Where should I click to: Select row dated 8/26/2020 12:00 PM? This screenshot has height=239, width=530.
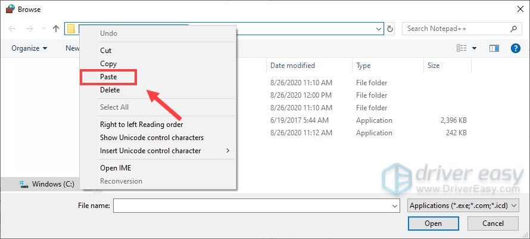(369, 95)
